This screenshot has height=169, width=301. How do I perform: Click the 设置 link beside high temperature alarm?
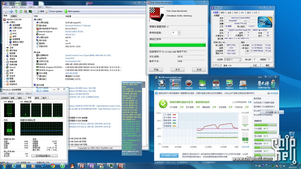pos(250,102)
